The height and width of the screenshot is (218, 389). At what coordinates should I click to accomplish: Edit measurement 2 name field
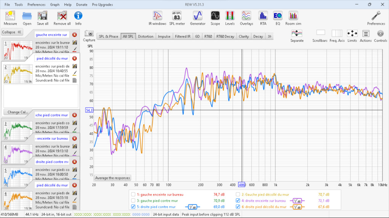point(52,58)
